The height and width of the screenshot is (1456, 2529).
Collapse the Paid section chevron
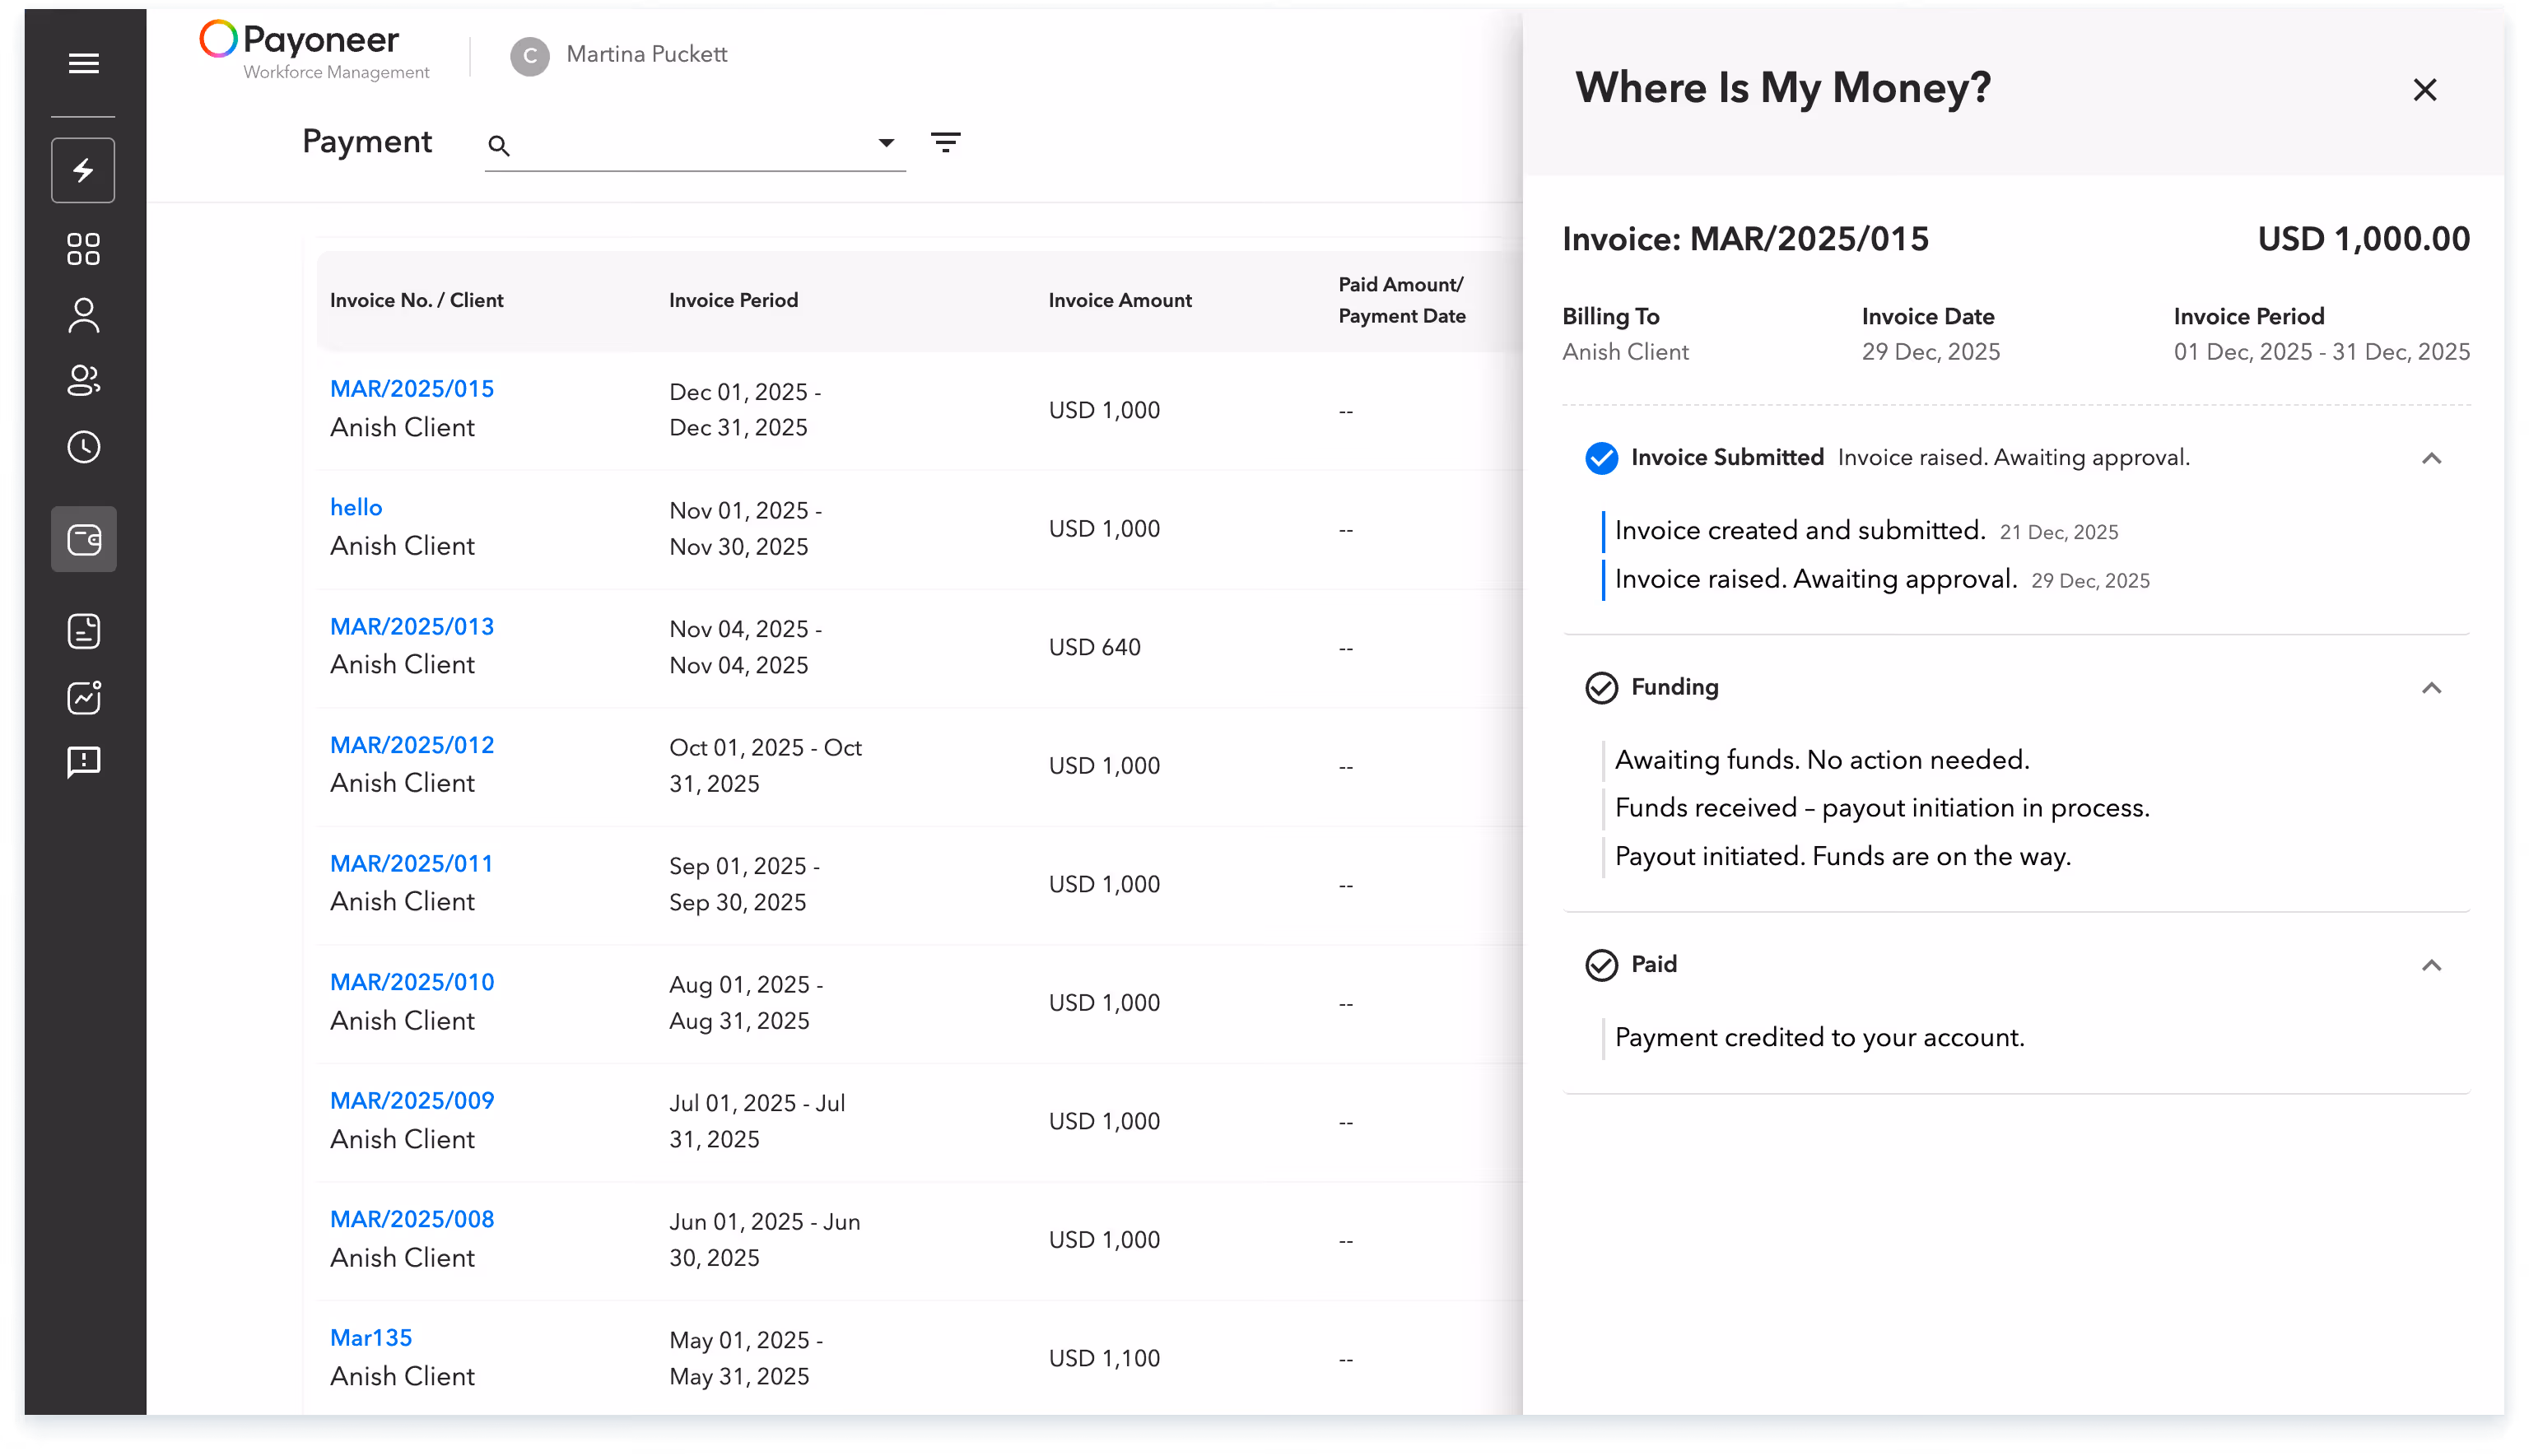tap(2430, 965)
